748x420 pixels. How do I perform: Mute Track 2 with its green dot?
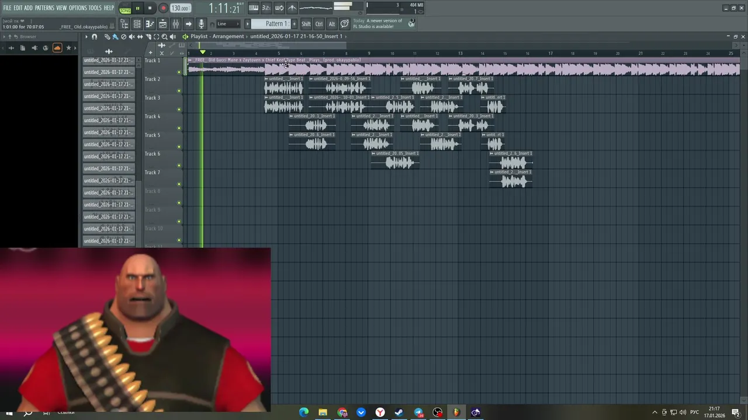[179, 91]
